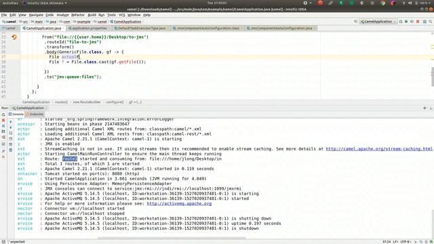Toggle scroll to end in console
Image resolution: width=434 pixels, height=244 pixels.
coord(11,138)
